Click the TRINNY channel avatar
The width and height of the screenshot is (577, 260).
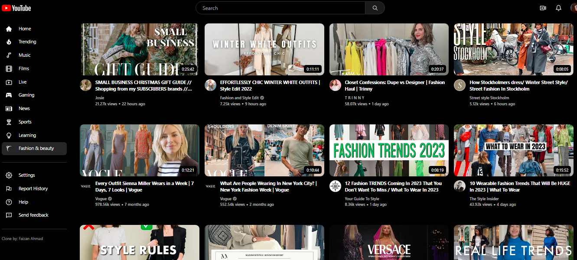click(336, 85)
